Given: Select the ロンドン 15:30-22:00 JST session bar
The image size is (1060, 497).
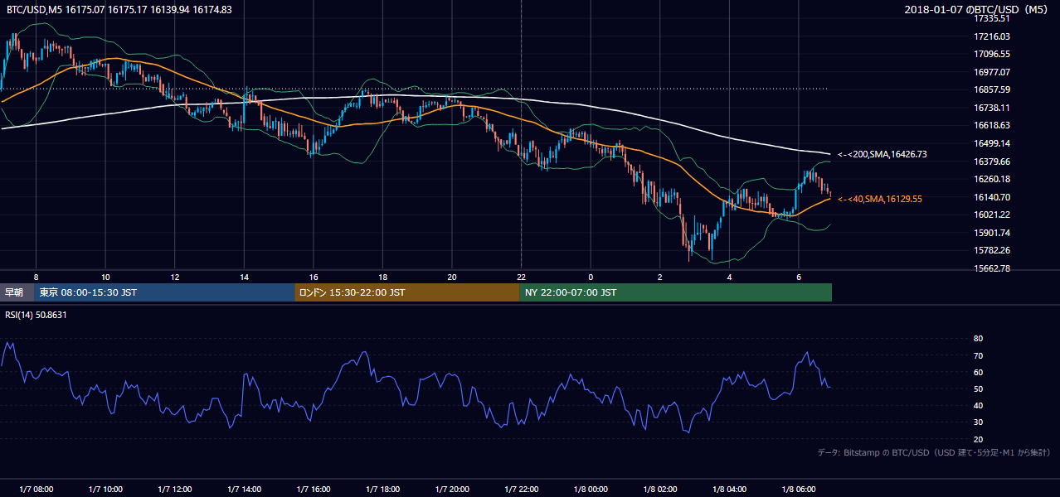Looking at the screenshot, I should [x=407, y=292].
